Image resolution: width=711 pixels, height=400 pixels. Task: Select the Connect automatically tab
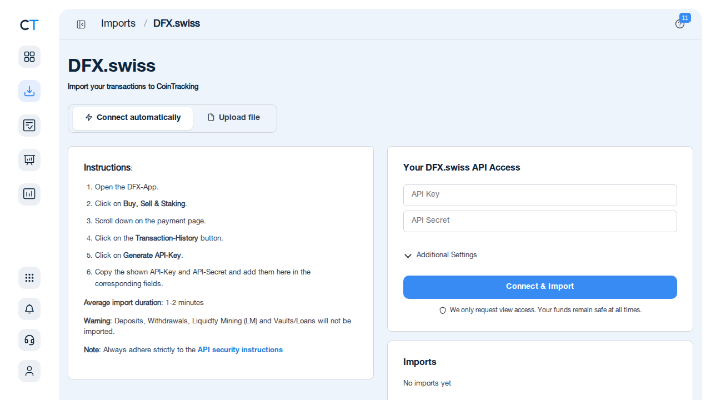133,118
